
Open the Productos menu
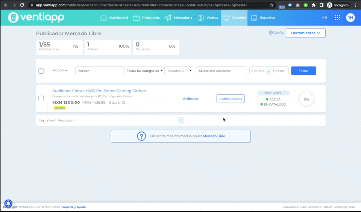(146, 18)
